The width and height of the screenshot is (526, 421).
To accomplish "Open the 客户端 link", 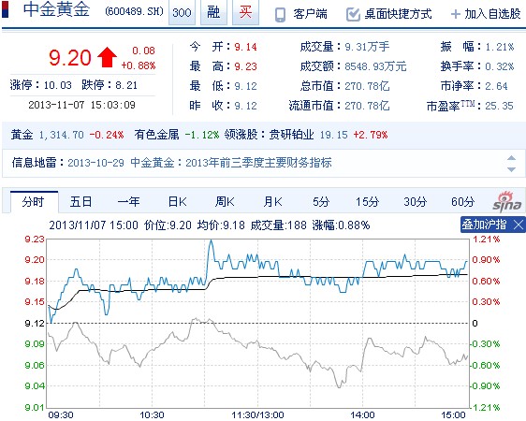I will tap(310, 14).
